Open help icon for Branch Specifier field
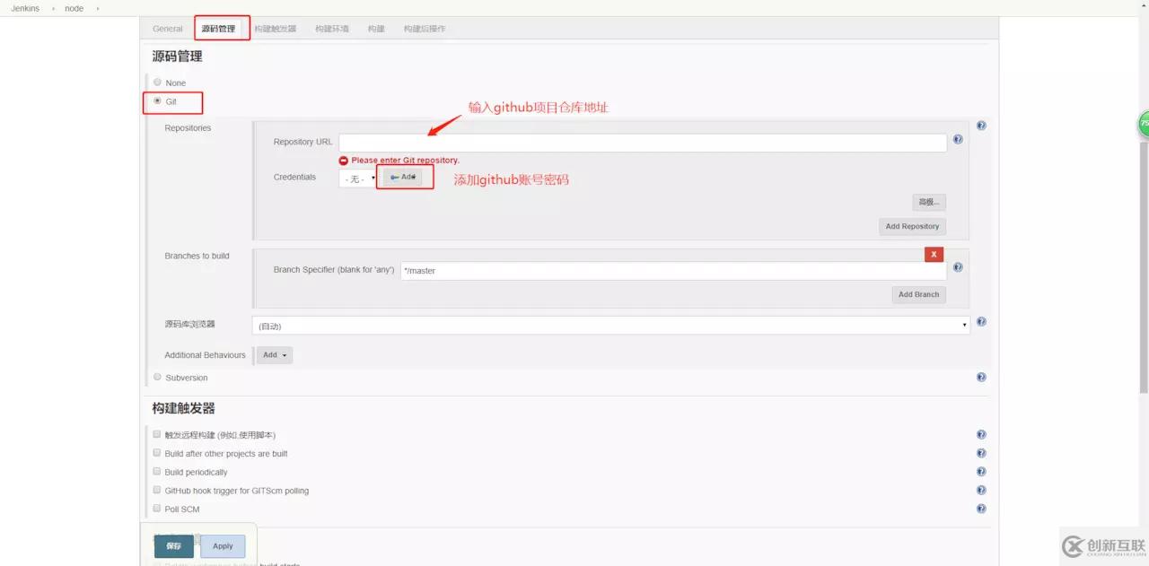The image size is (1149, 566). (958, 267)
